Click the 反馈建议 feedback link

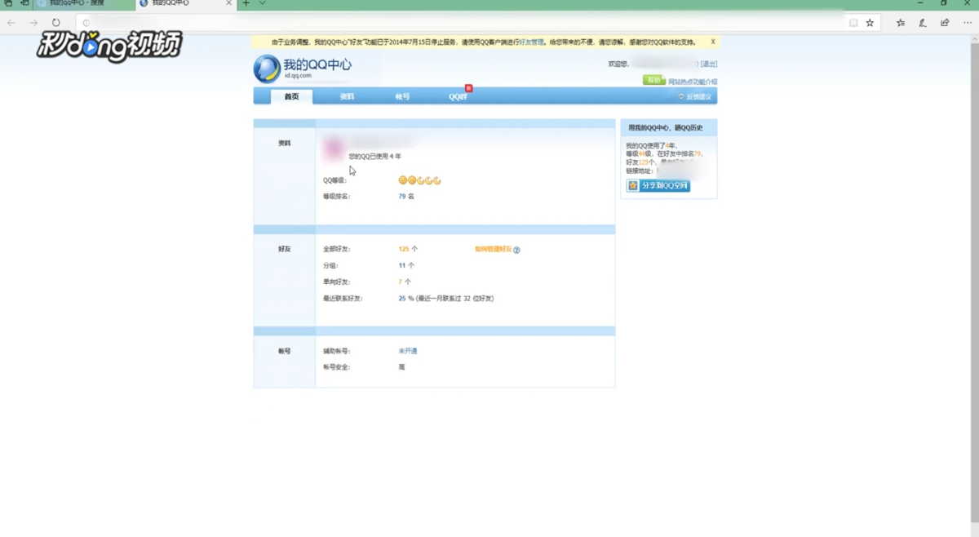pos(695,97)
